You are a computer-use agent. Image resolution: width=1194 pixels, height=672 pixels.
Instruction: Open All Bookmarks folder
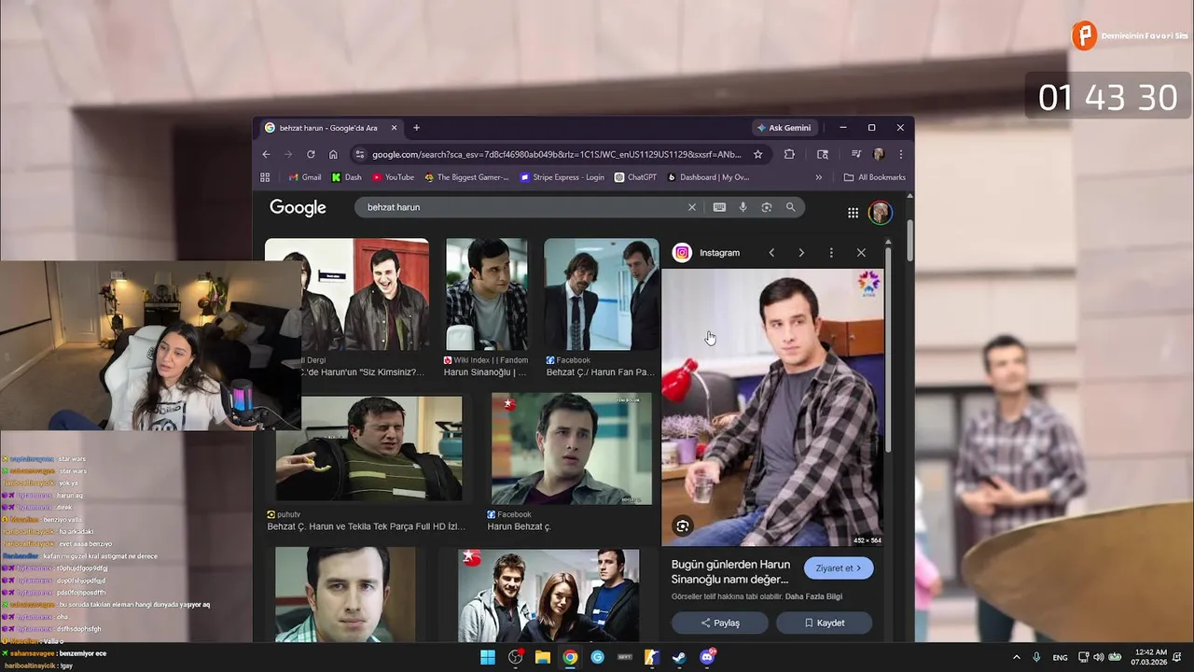[875, 177]
